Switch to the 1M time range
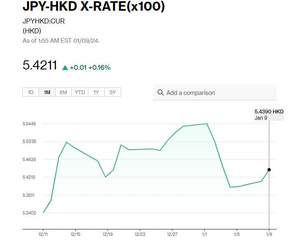302x249 pixels. [47, 92]
